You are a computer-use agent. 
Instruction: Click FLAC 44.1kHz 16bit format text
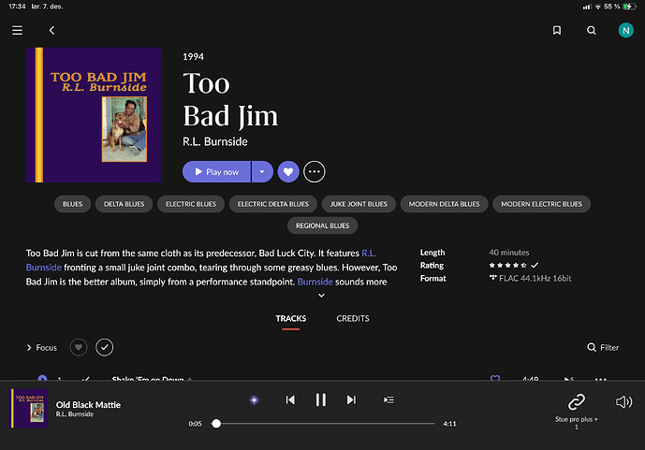click(535, 279)
